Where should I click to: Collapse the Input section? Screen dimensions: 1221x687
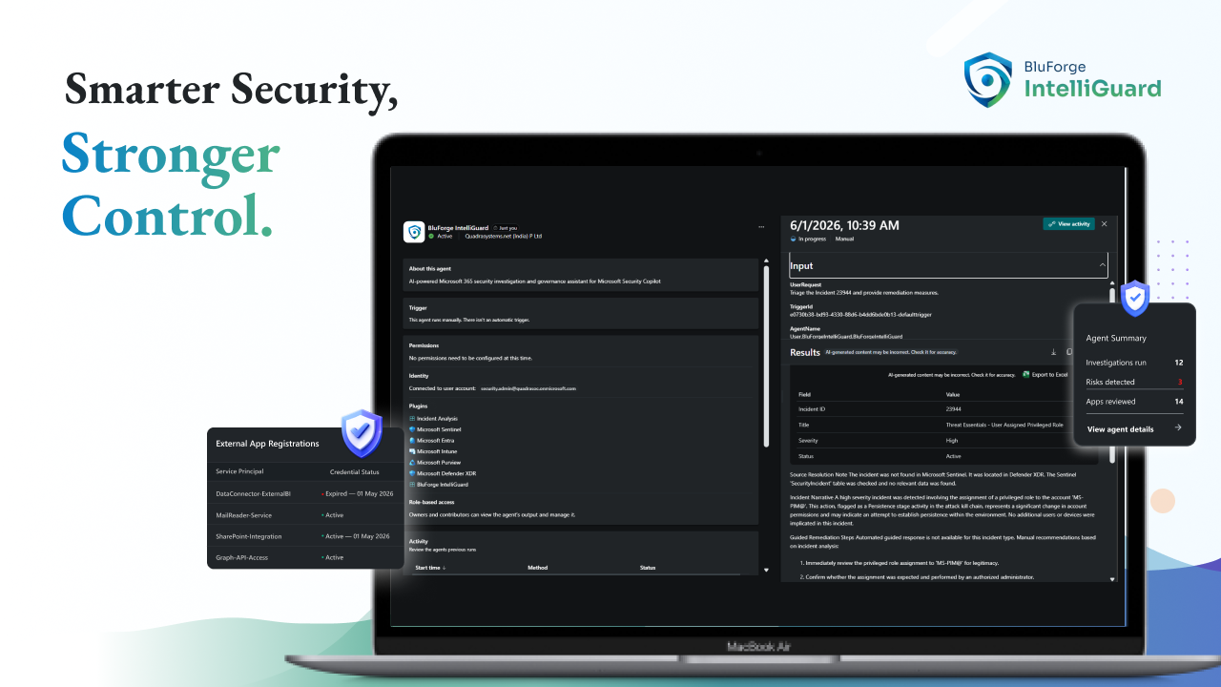click(1103, 265)
